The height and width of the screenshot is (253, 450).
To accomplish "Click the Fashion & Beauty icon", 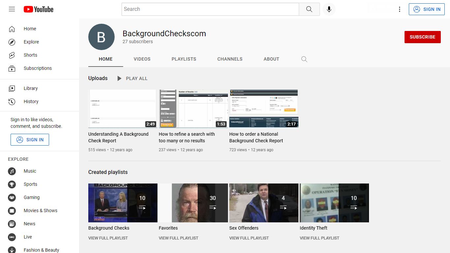I will click(12, 250).
